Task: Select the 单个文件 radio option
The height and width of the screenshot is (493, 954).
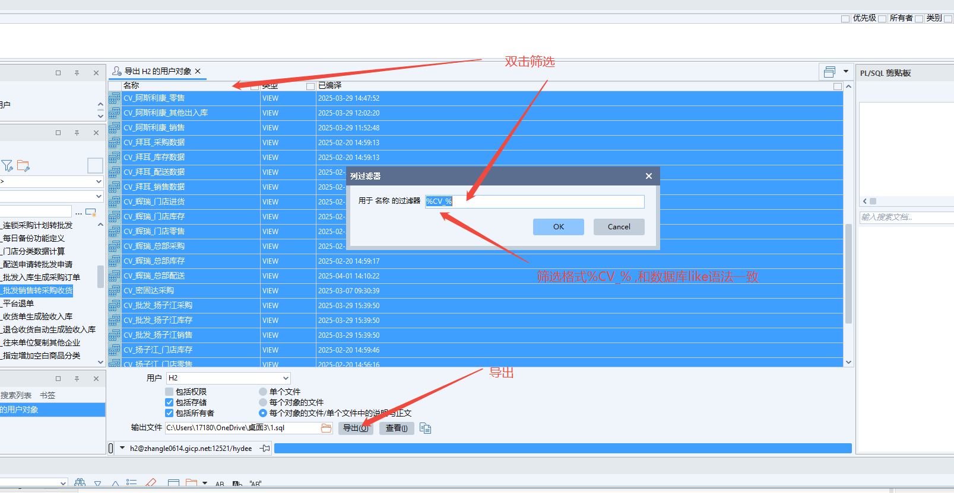Action: (263, 392)
